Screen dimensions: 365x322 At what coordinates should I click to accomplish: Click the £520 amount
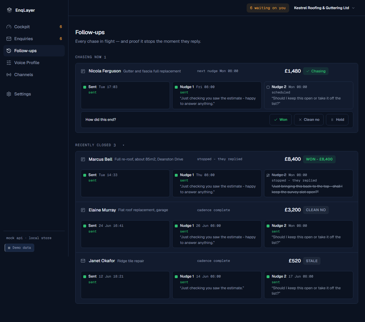click(x=295, y=261)
